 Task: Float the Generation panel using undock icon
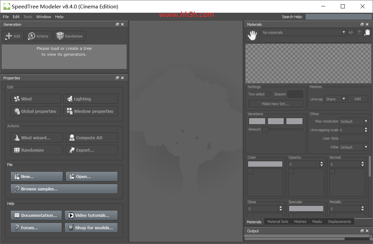[x=117, y=24]
